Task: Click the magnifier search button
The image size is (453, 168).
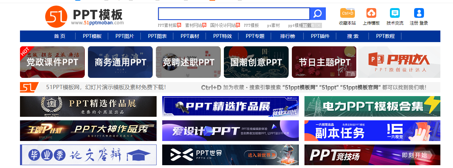Action: click(x=318, y=14)
